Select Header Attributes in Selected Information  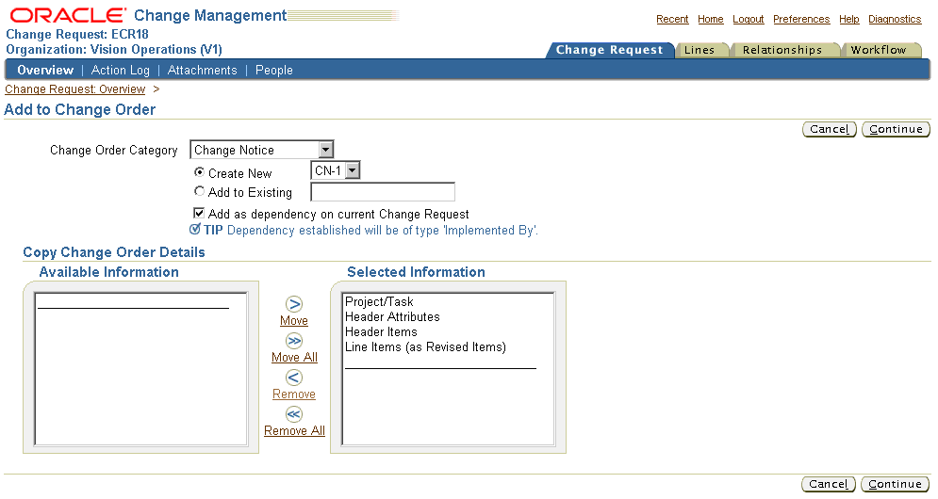pyautogui.click(x=392, y=316)
